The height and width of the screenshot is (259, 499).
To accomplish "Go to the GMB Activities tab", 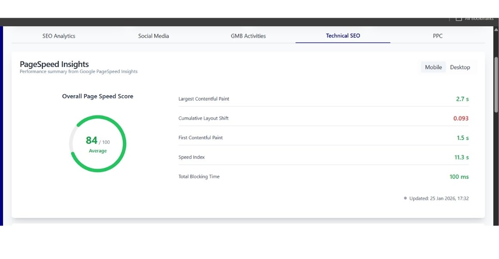I will pos(248,36).
